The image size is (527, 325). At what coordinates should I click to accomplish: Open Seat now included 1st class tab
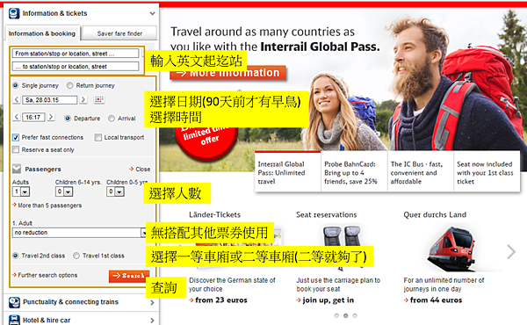coord(487,172)
